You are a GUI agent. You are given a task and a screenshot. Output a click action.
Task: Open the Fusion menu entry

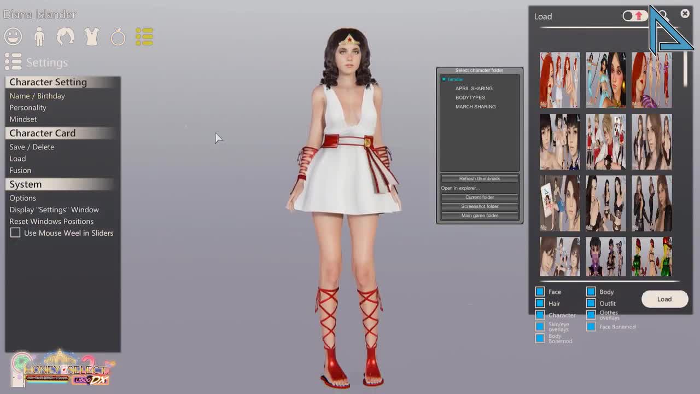coord(20,170)
